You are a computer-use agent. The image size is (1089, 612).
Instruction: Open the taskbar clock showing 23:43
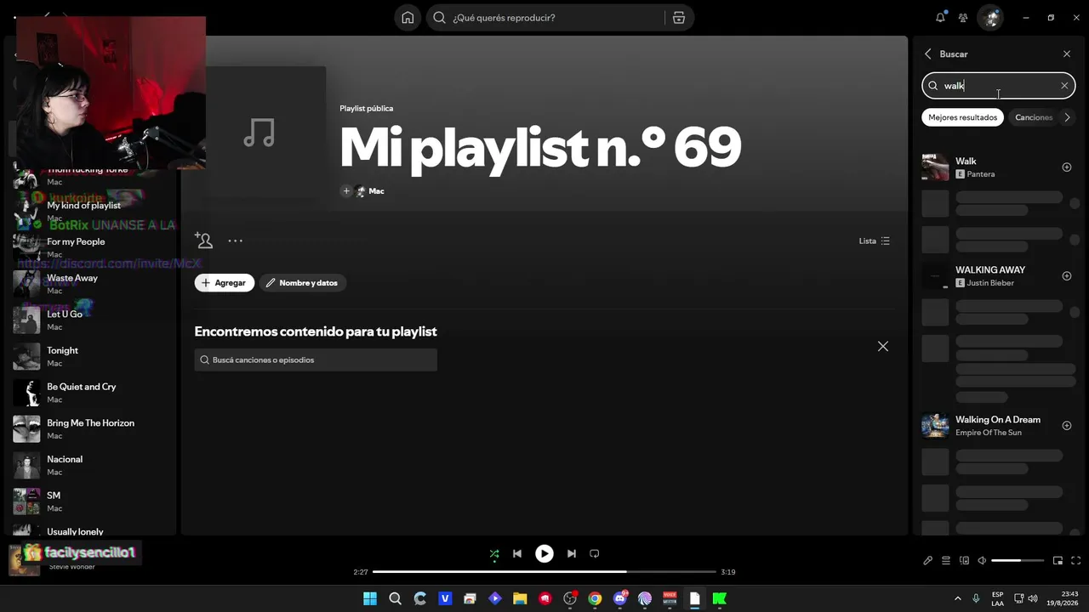(1063, 598)
